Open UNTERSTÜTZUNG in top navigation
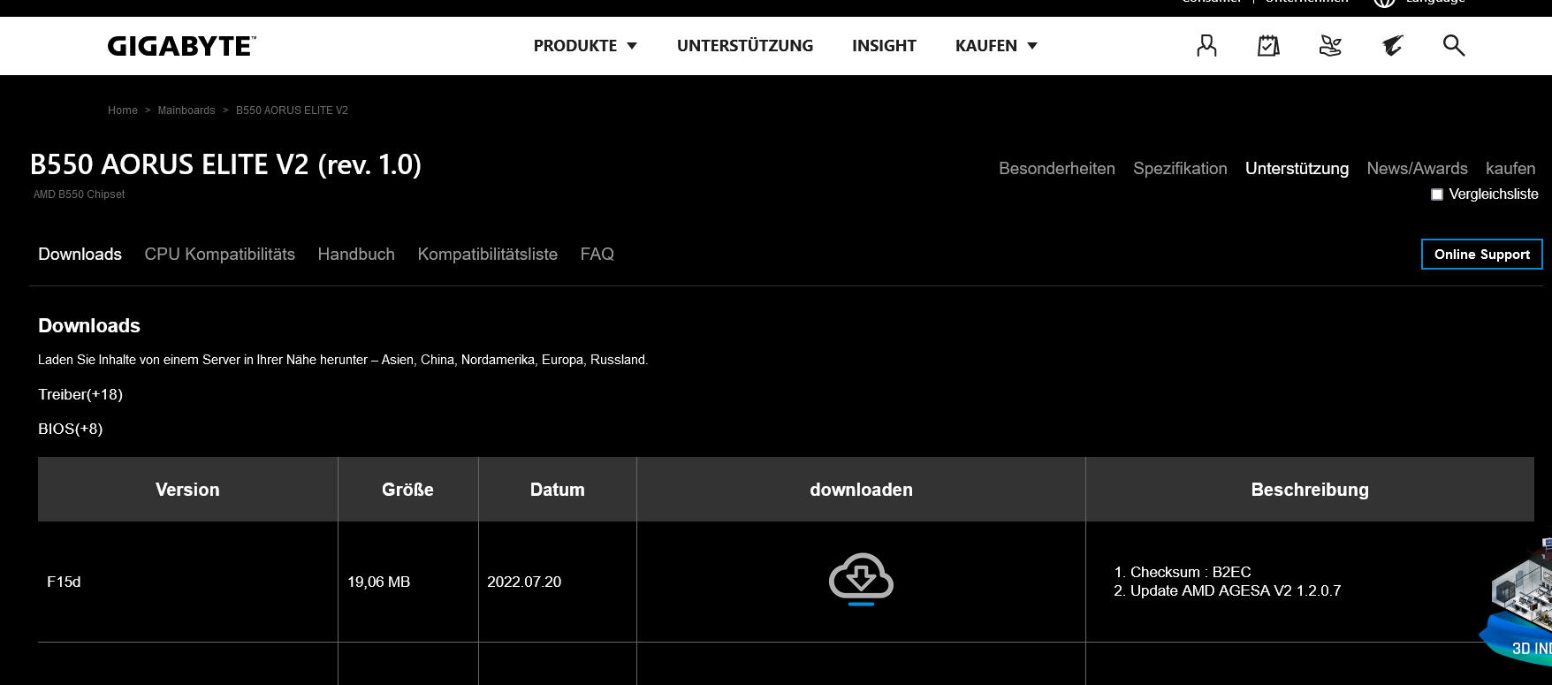 (745, 46)
